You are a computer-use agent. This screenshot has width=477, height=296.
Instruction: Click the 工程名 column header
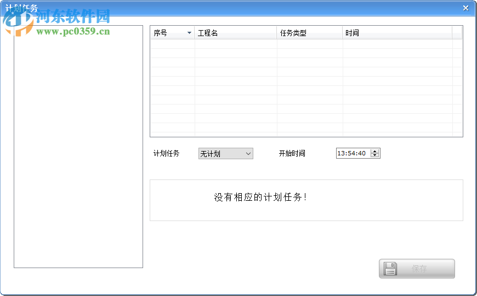pos(235,33)
